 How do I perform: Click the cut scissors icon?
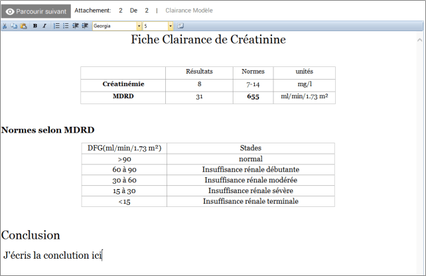tap(5, 26)
